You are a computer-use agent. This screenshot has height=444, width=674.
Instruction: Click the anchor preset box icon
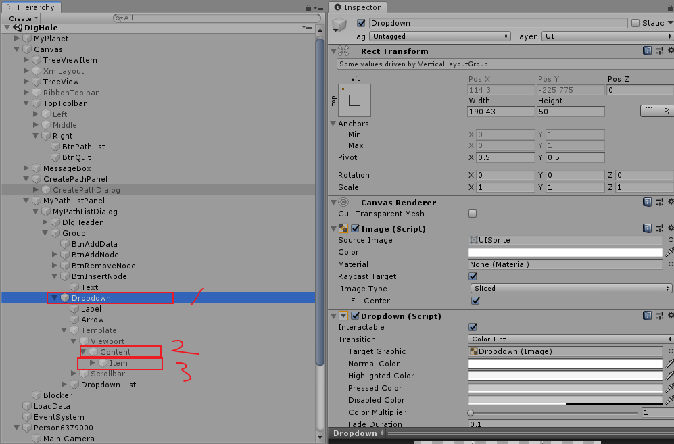(x=355, y=100)
